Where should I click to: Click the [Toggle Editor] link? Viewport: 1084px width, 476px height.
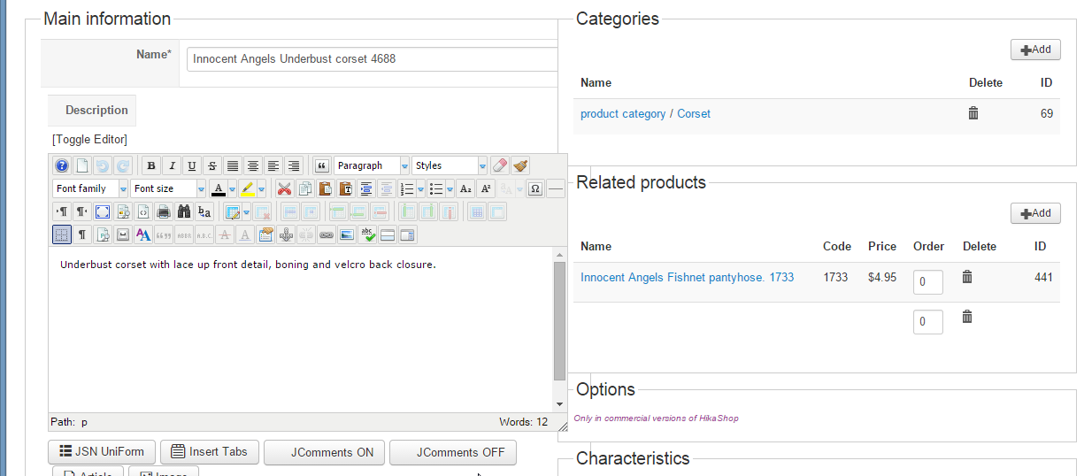89,139
